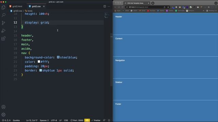
Task: Click the share icon in address bar
Action: point(165,7)
